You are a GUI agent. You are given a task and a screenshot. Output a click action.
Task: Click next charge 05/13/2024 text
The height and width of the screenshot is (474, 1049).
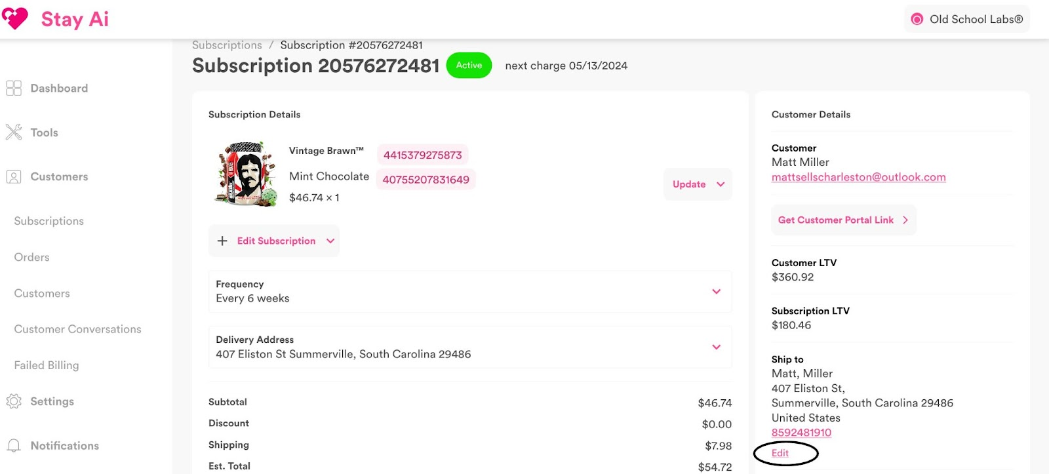tap(566, 66)
